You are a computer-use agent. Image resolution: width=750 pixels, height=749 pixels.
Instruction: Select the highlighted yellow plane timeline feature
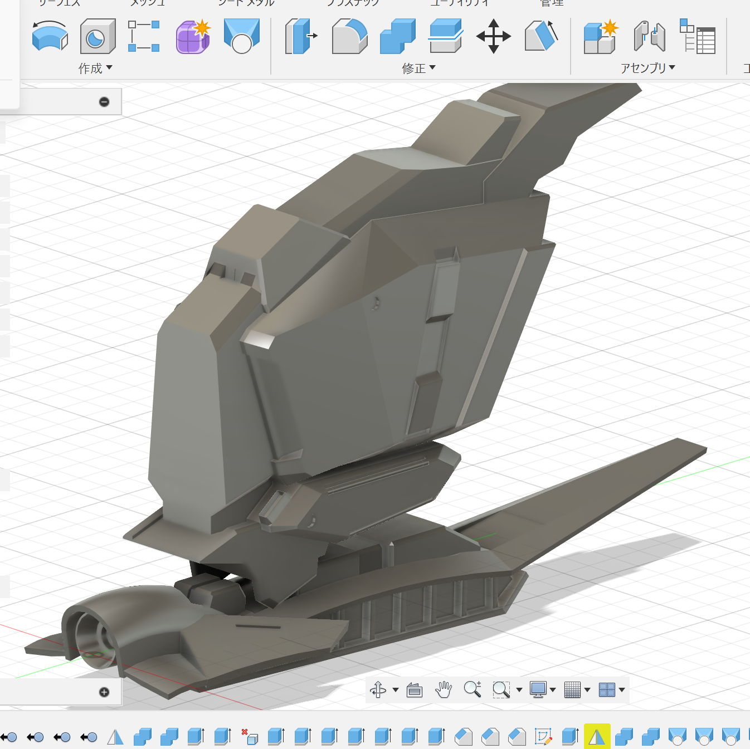[597, 737]
